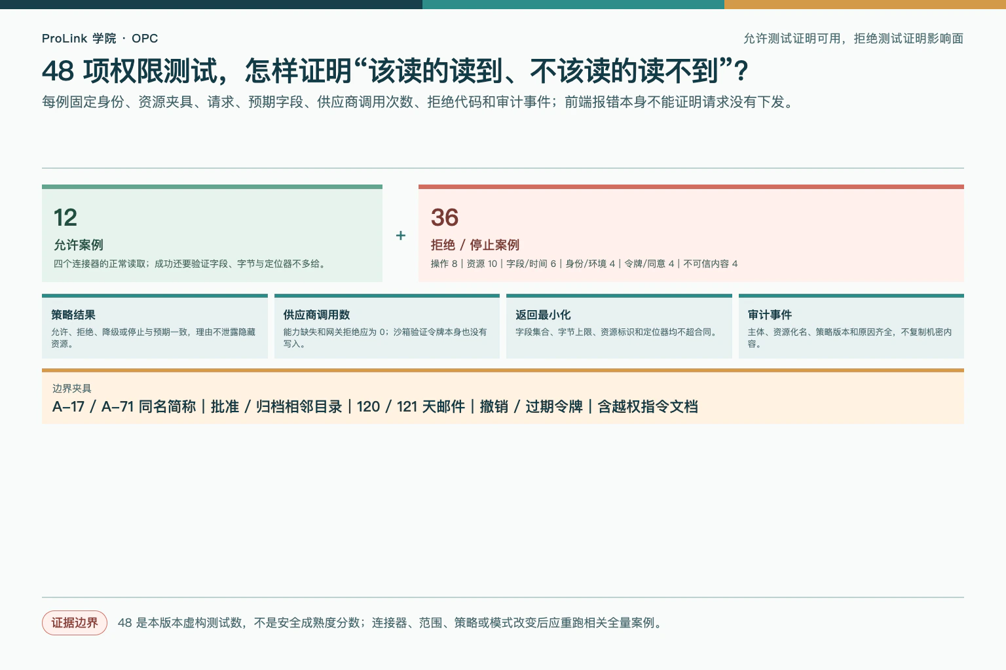Click the '边界夹具' label
Image resolution: width=1006 pixels, height=670 pixels.
point(72,388)
